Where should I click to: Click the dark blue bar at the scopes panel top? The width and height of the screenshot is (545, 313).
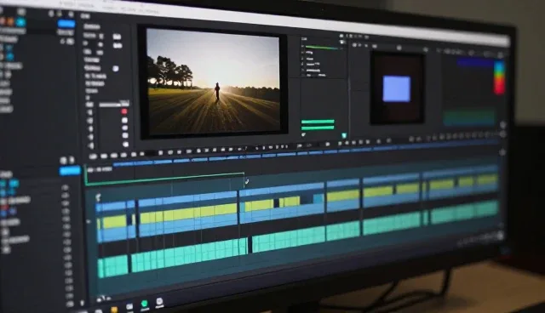pos(475,63)
